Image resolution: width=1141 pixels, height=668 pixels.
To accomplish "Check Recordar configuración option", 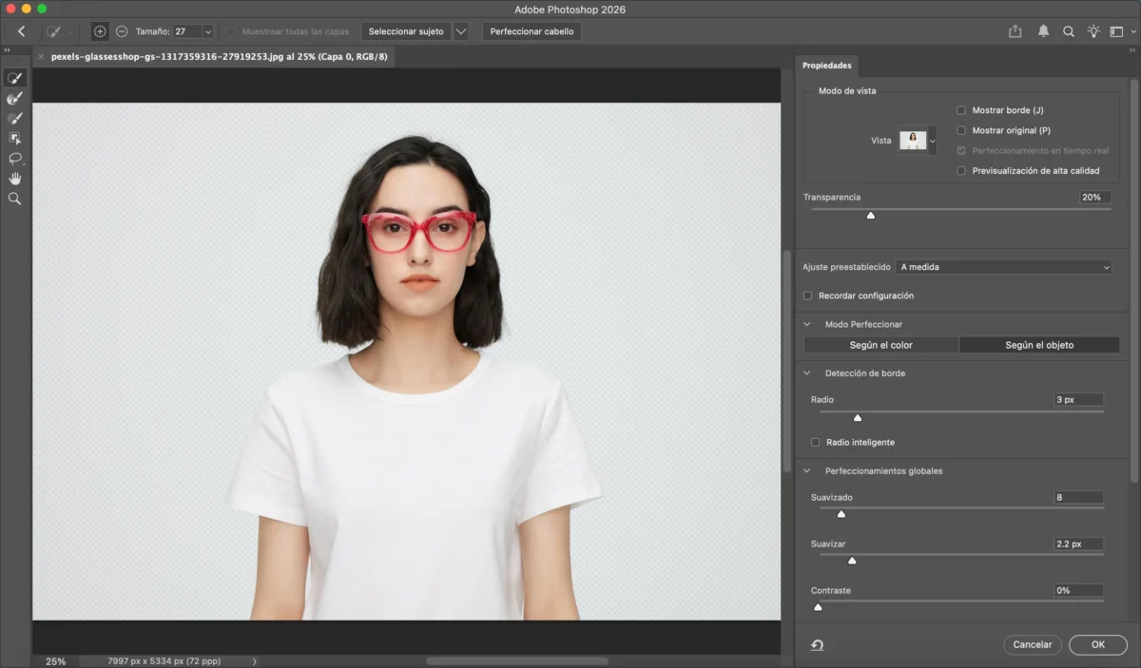I will 808,296.
